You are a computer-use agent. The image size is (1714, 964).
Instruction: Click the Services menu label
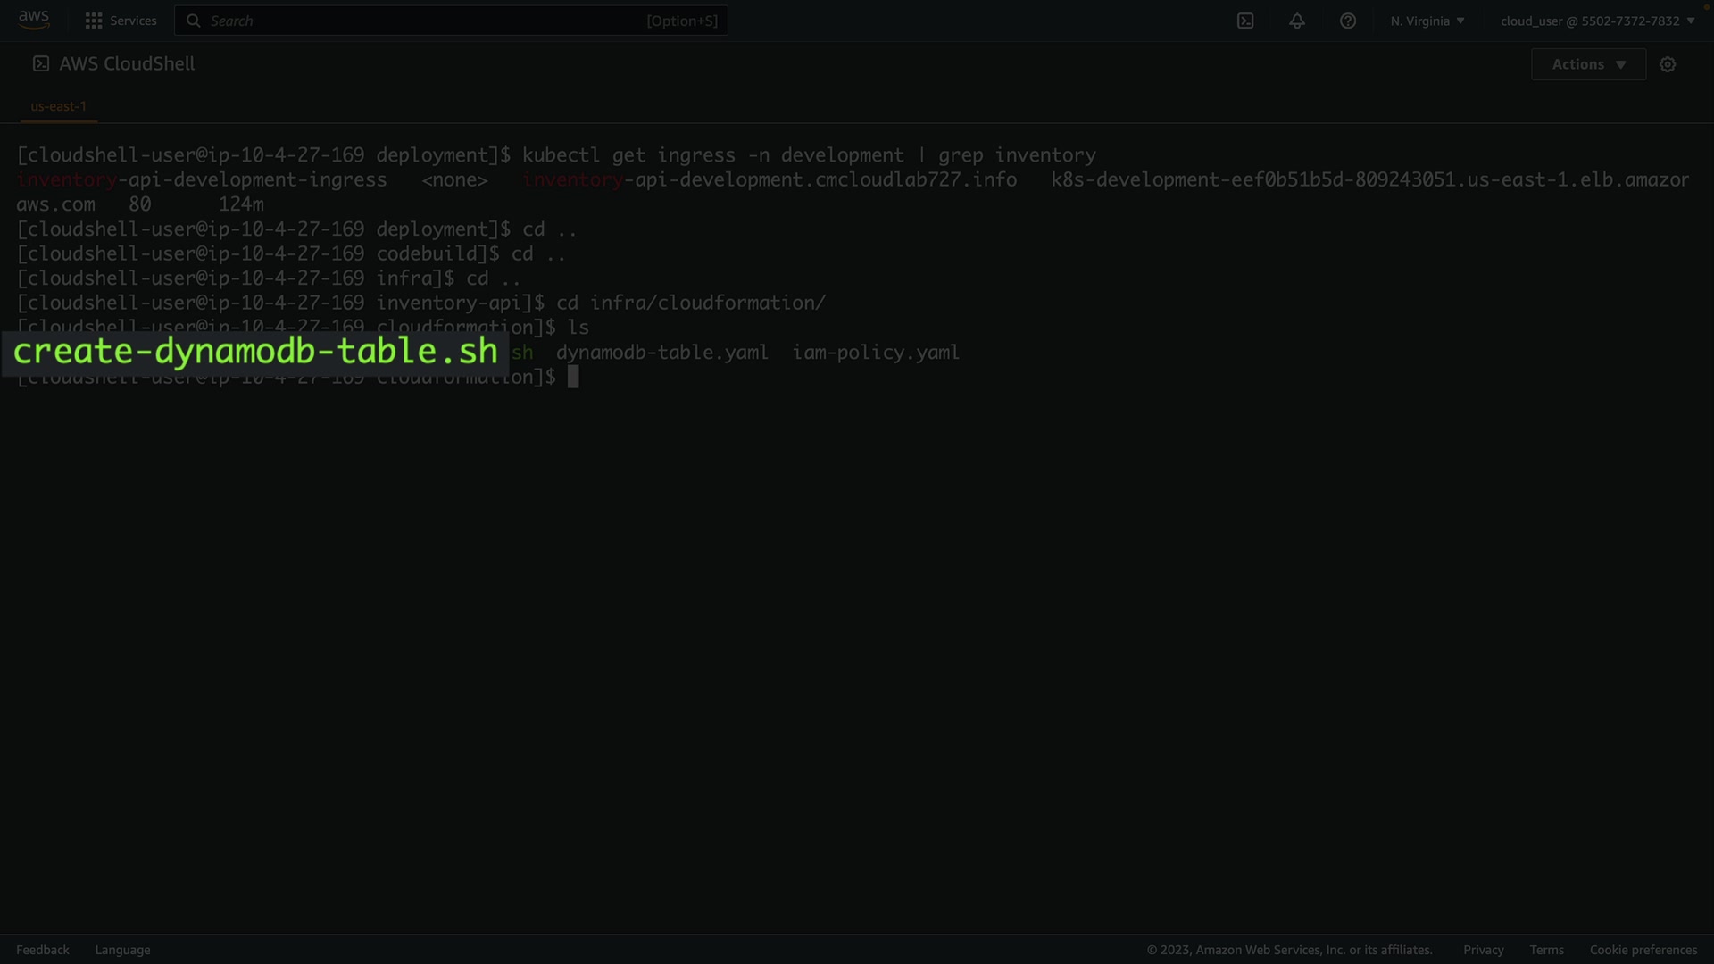point(133,21)
